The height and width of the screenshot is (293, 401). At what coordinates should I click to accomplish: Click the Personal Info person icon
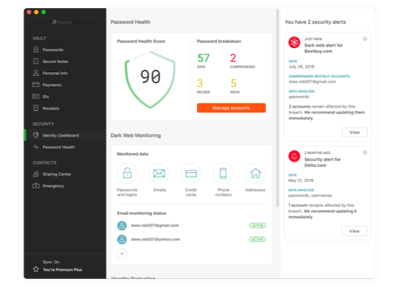pos(36,73)
